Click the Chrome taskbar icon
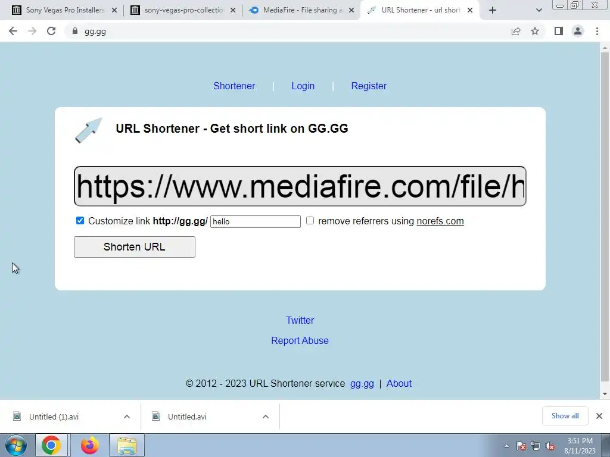The height and width of the screenshot is (457, 610). pyautogui.click(x=51, y=445)
